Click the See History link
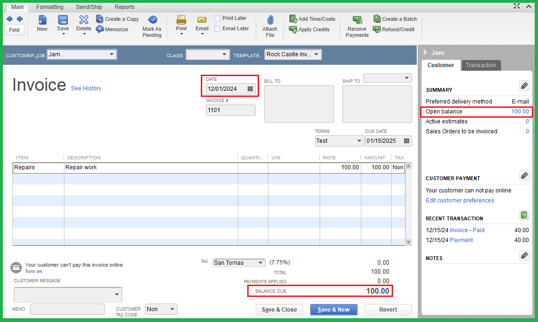This screenshot has width=538, height=322. coord(86,88)
